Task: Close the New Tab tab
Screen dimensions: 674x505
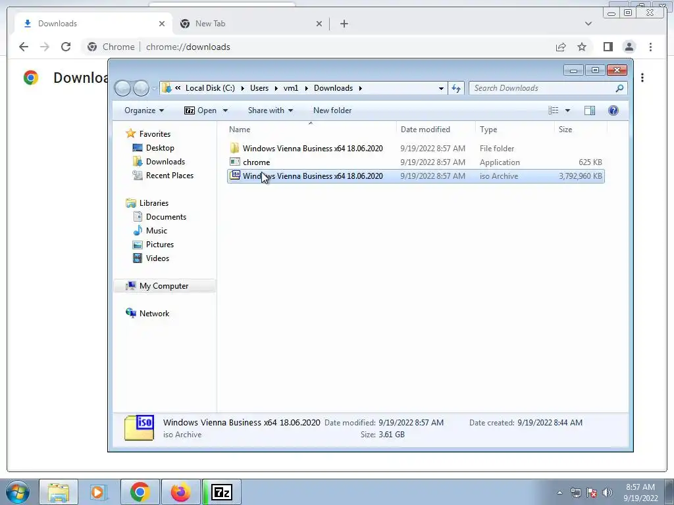Action: coord(319,24)
